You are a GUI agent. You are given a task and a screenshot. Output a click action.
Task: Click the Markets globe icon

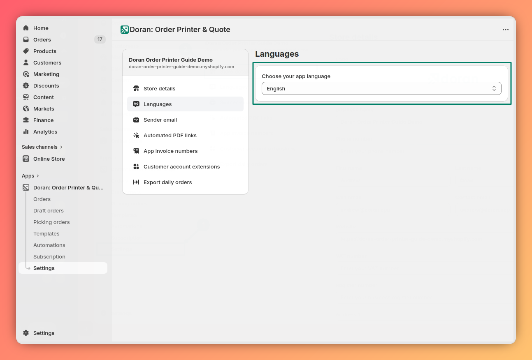coord(26,108)
